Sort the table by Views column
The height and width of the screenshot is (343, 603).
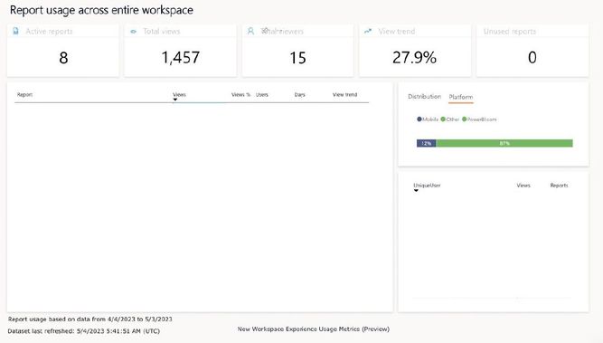(179, 95)
